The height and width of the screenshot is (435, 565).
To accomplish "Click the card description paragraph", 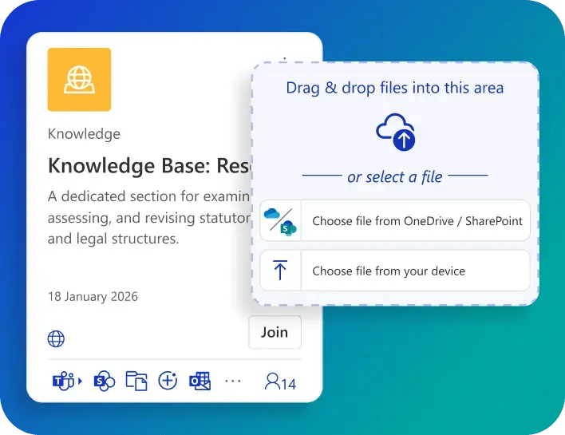I will click(149, 218).
